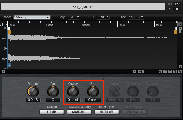Click the KIT MIX output button
183x120 pixels.
tap(52, 112)
